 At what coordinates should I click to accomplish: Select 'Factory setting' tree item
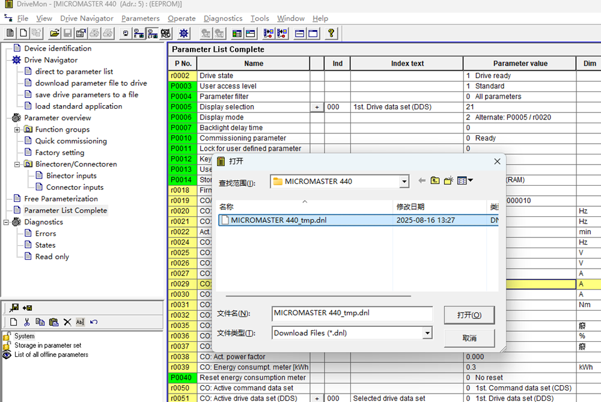coord(59,153)
